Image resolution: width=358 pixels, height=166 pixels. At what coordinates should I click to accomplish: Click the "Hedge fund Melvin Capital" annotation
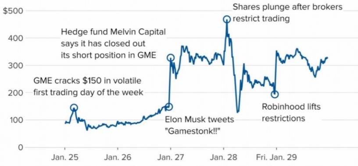(113, 32)
